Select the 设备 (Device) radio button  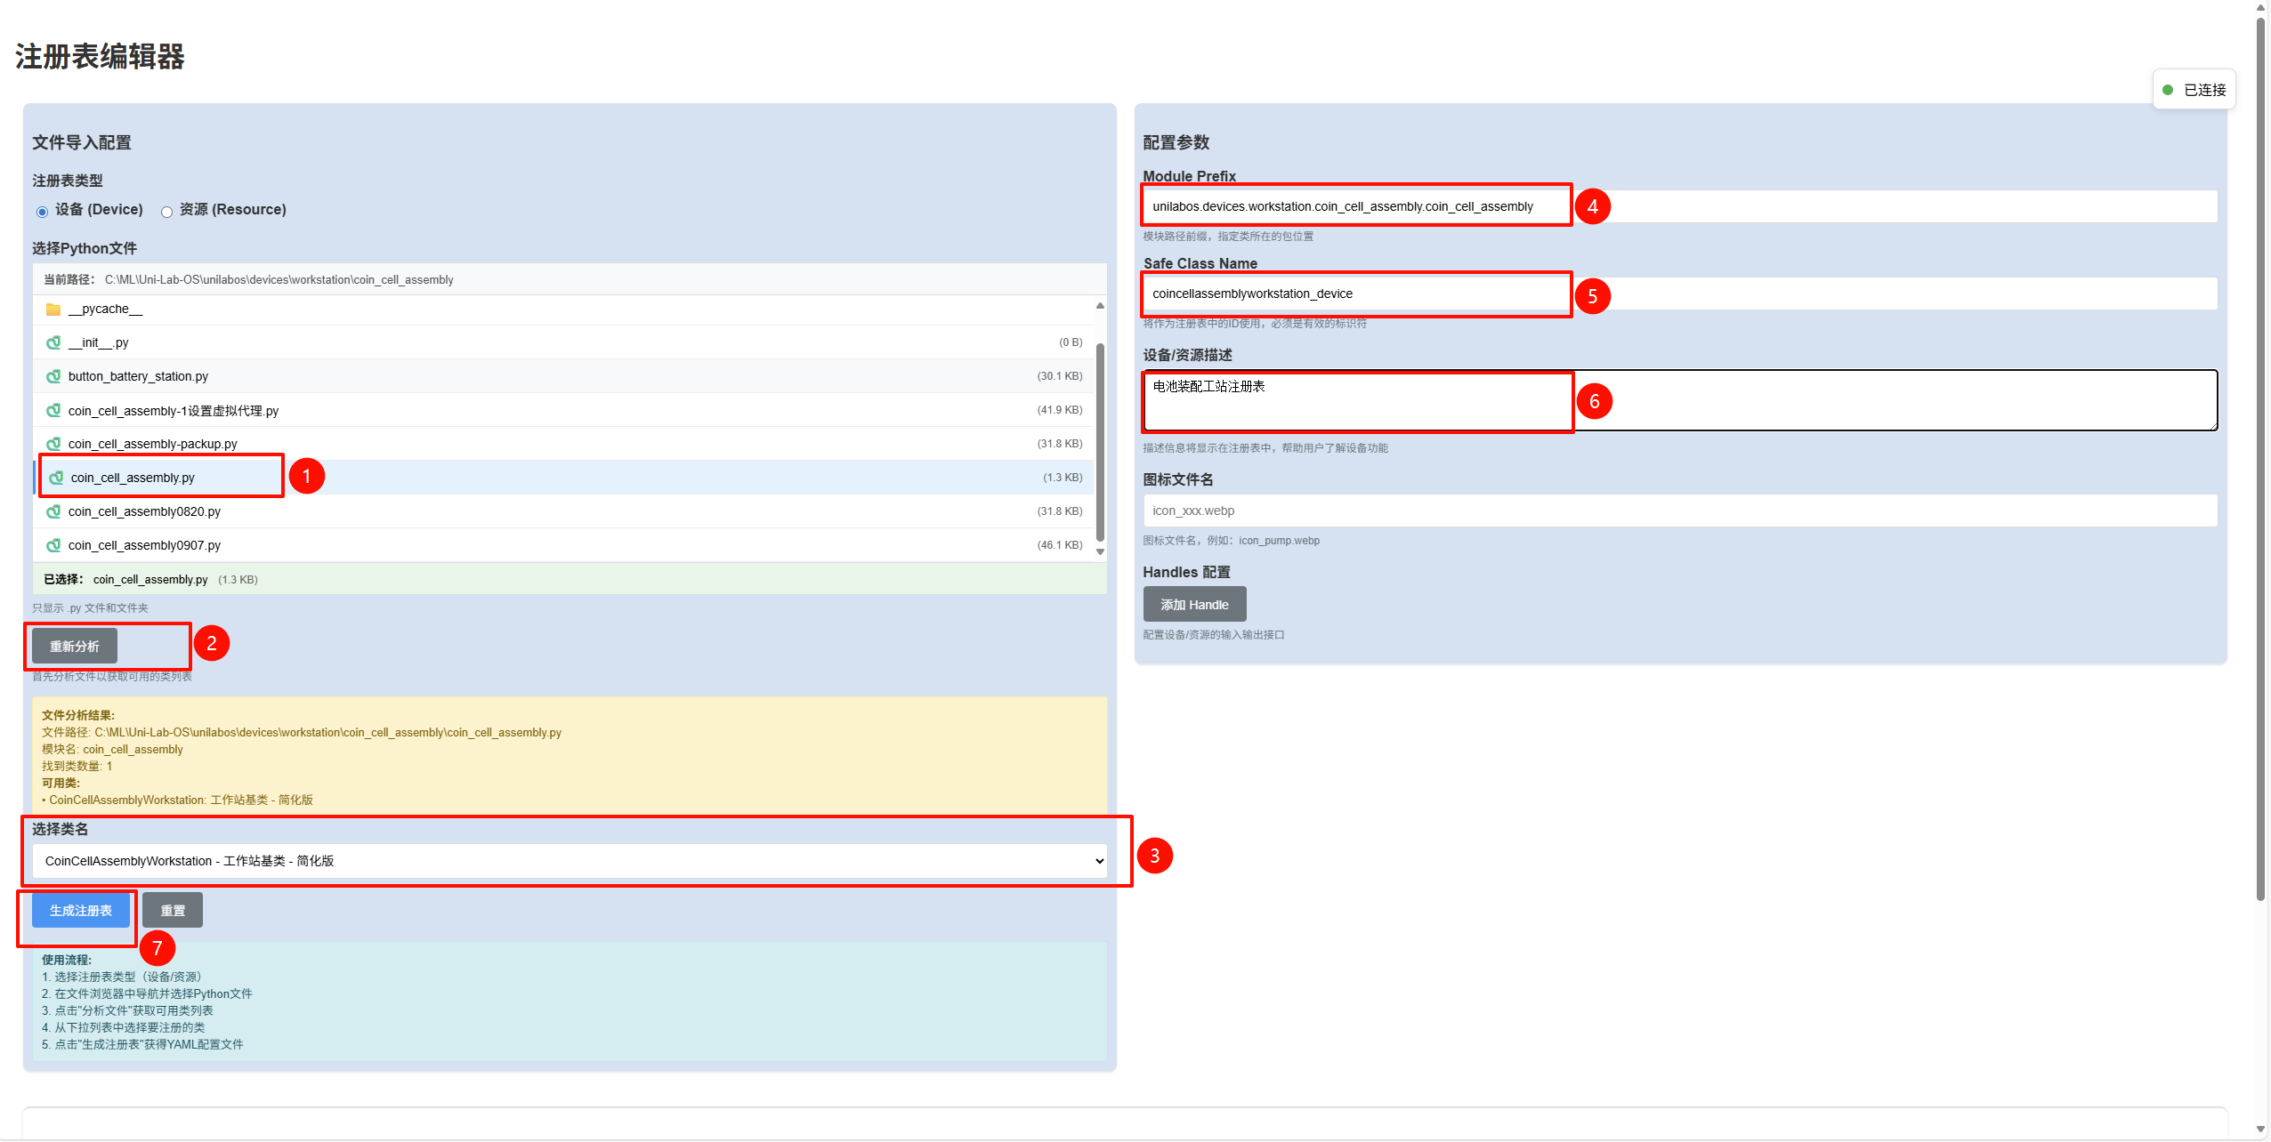(x=42, y=212)
